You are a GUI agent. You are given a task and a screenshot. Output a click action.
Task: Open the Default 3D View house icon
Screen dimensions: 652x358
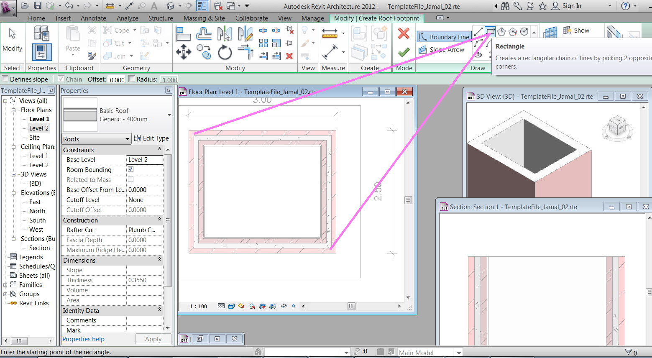[170, 5]
